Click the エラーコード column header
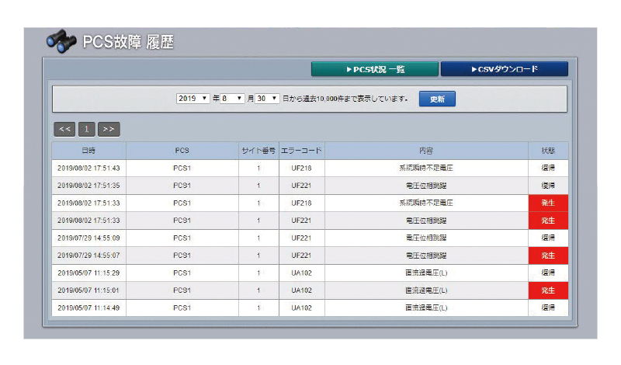621x365 pixels. click(301, 151)
